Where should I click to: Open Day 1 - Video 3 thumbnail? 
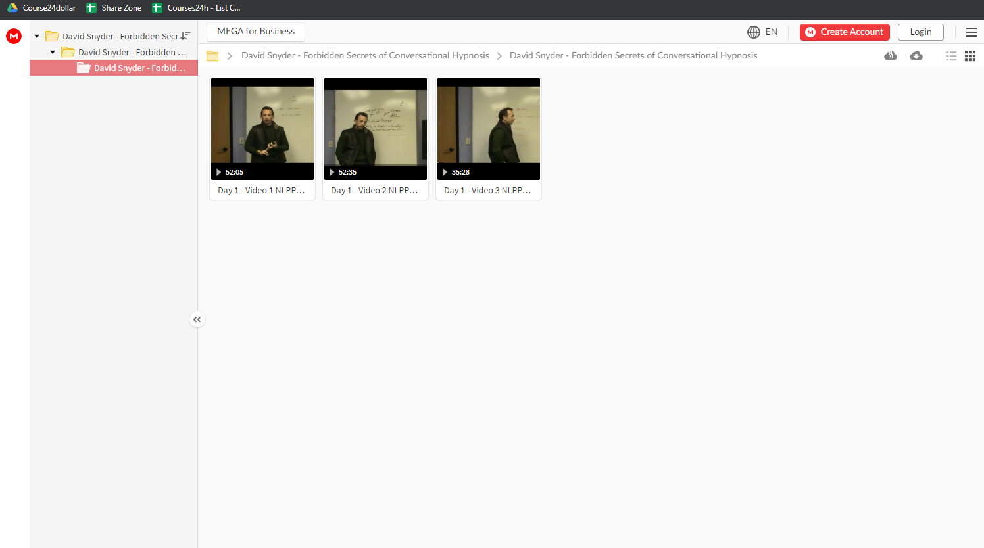(x=489, y=129)
